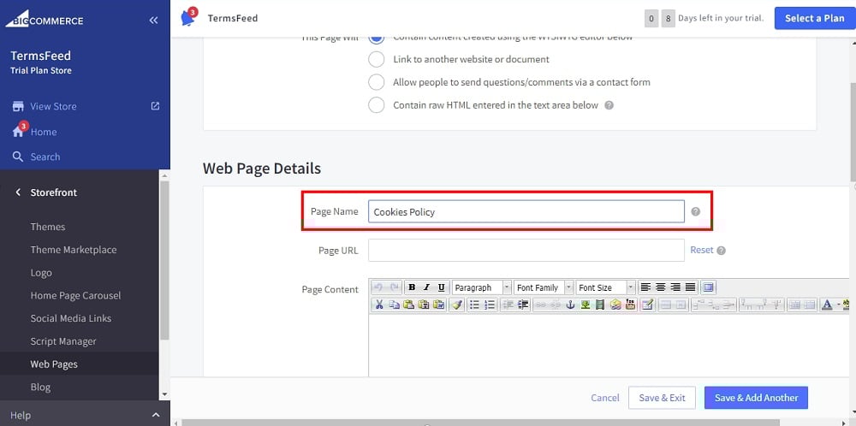
Task: Select Link to another website option
Action: tap(376, 59)
